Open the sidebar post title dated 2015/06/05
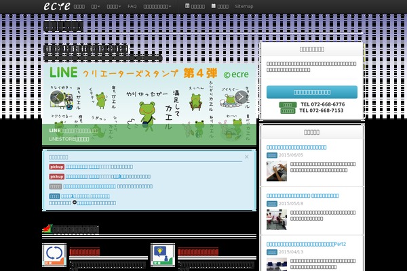Screen dimensions: 407x271 click(x=296, y=147)
